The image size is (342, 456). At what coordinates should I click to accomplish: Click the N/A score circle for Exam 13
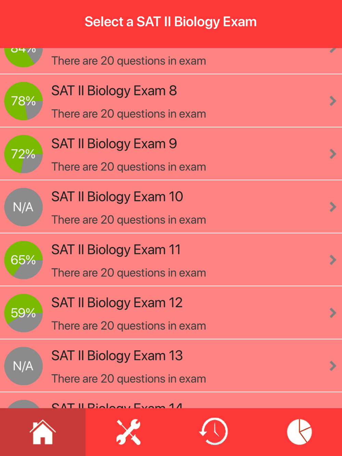[24, 366]
